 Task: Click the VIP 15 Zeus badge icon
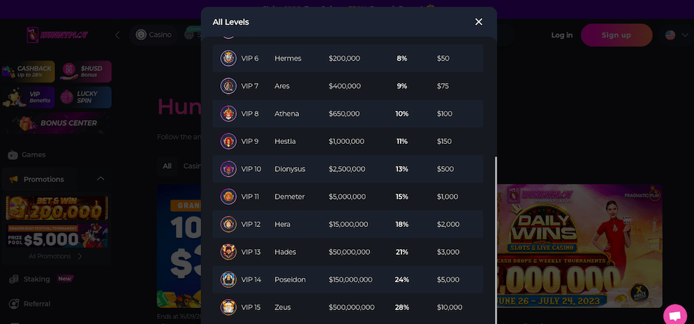pyautogui.click(x=228, y=307)
